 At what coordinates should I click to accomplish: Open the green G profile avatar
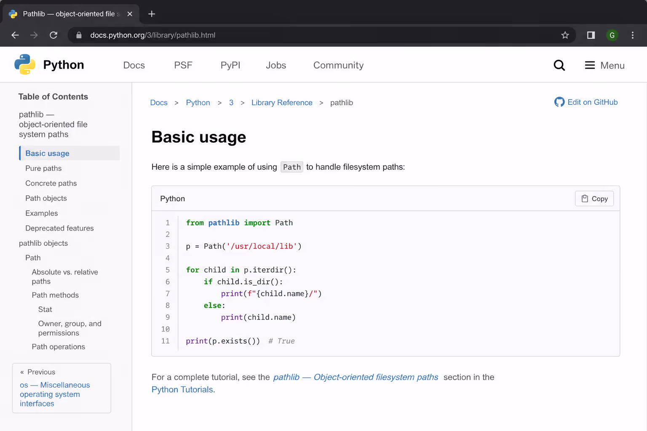(x=612, y=35)
